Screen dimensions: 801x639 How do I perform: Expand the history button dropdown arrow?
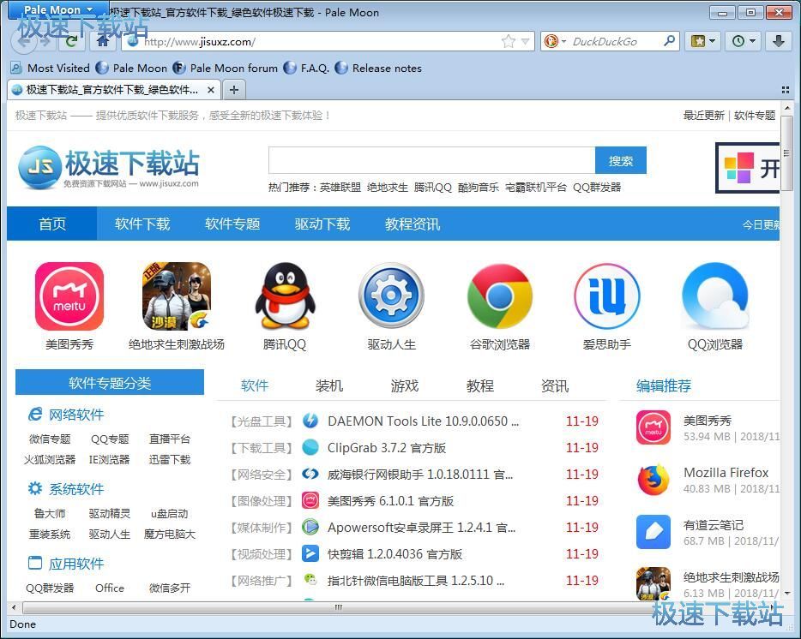(x=752, y=41)
